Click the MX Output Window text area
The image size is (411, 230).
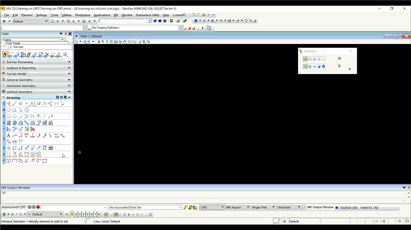pyautogui.click(x=203, y=195)
